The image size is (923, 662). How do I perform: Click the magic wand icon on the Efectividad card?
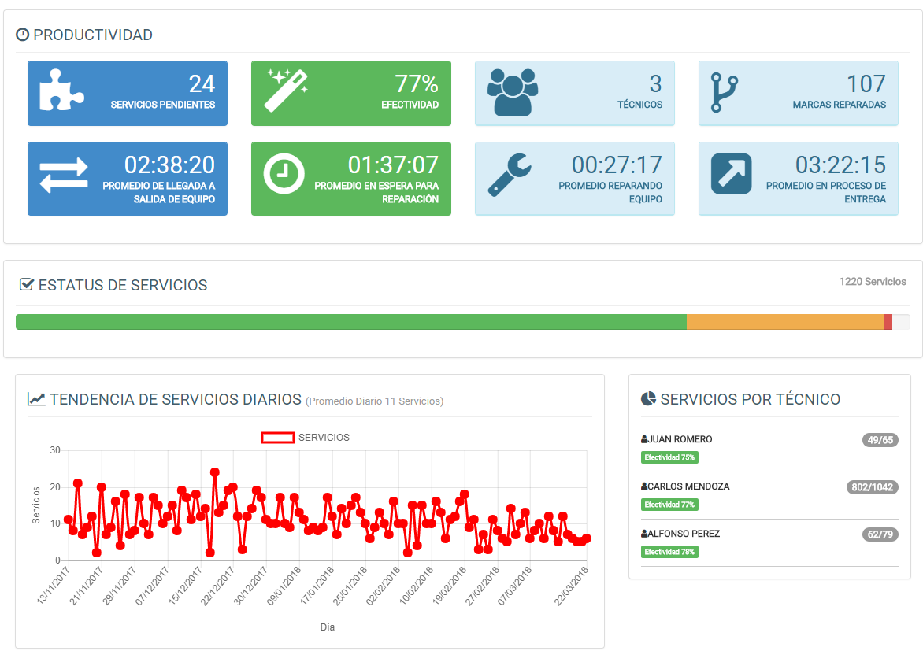click(x=287, y=92)
